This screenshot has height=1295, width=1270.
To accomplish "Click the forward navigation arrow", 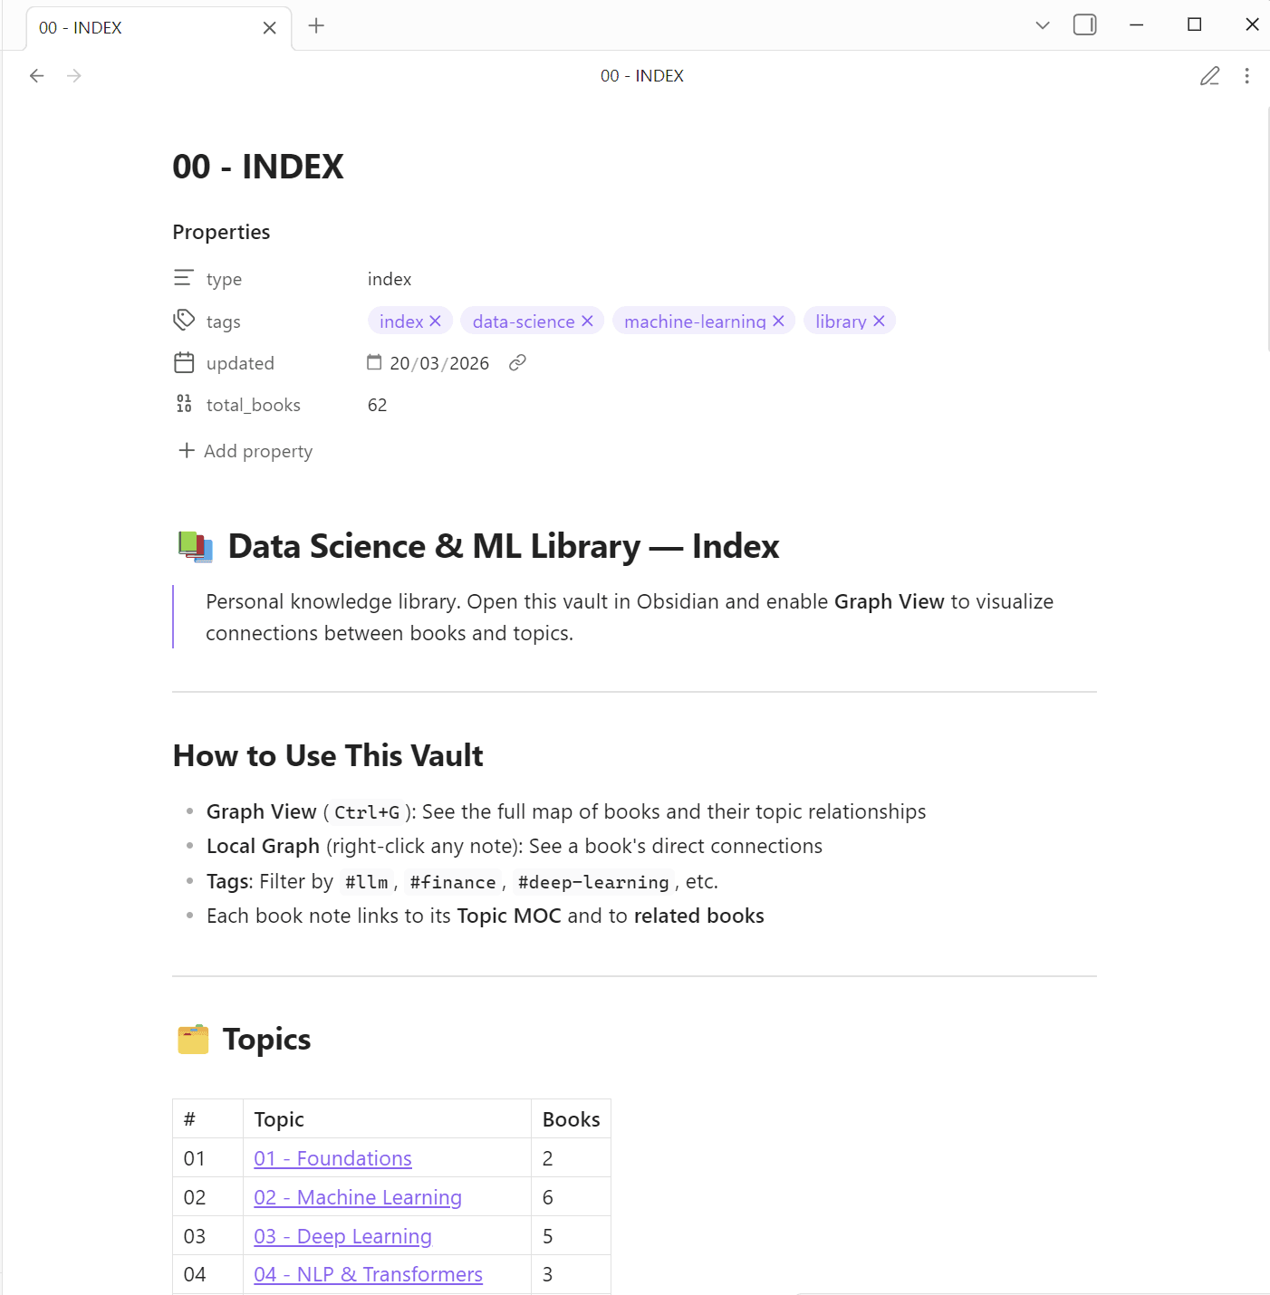I will [x=73, y=75].
